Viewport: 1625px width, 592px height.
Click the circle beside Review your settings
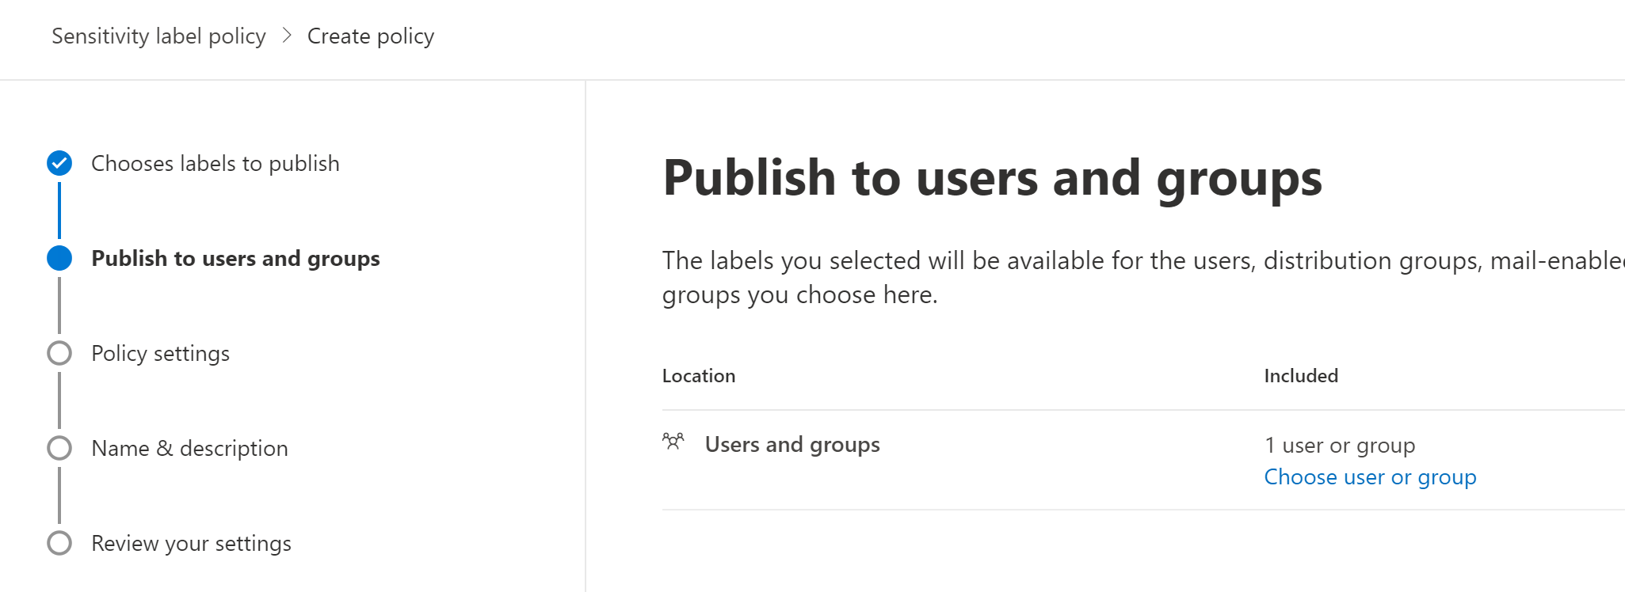coord(59,543)
